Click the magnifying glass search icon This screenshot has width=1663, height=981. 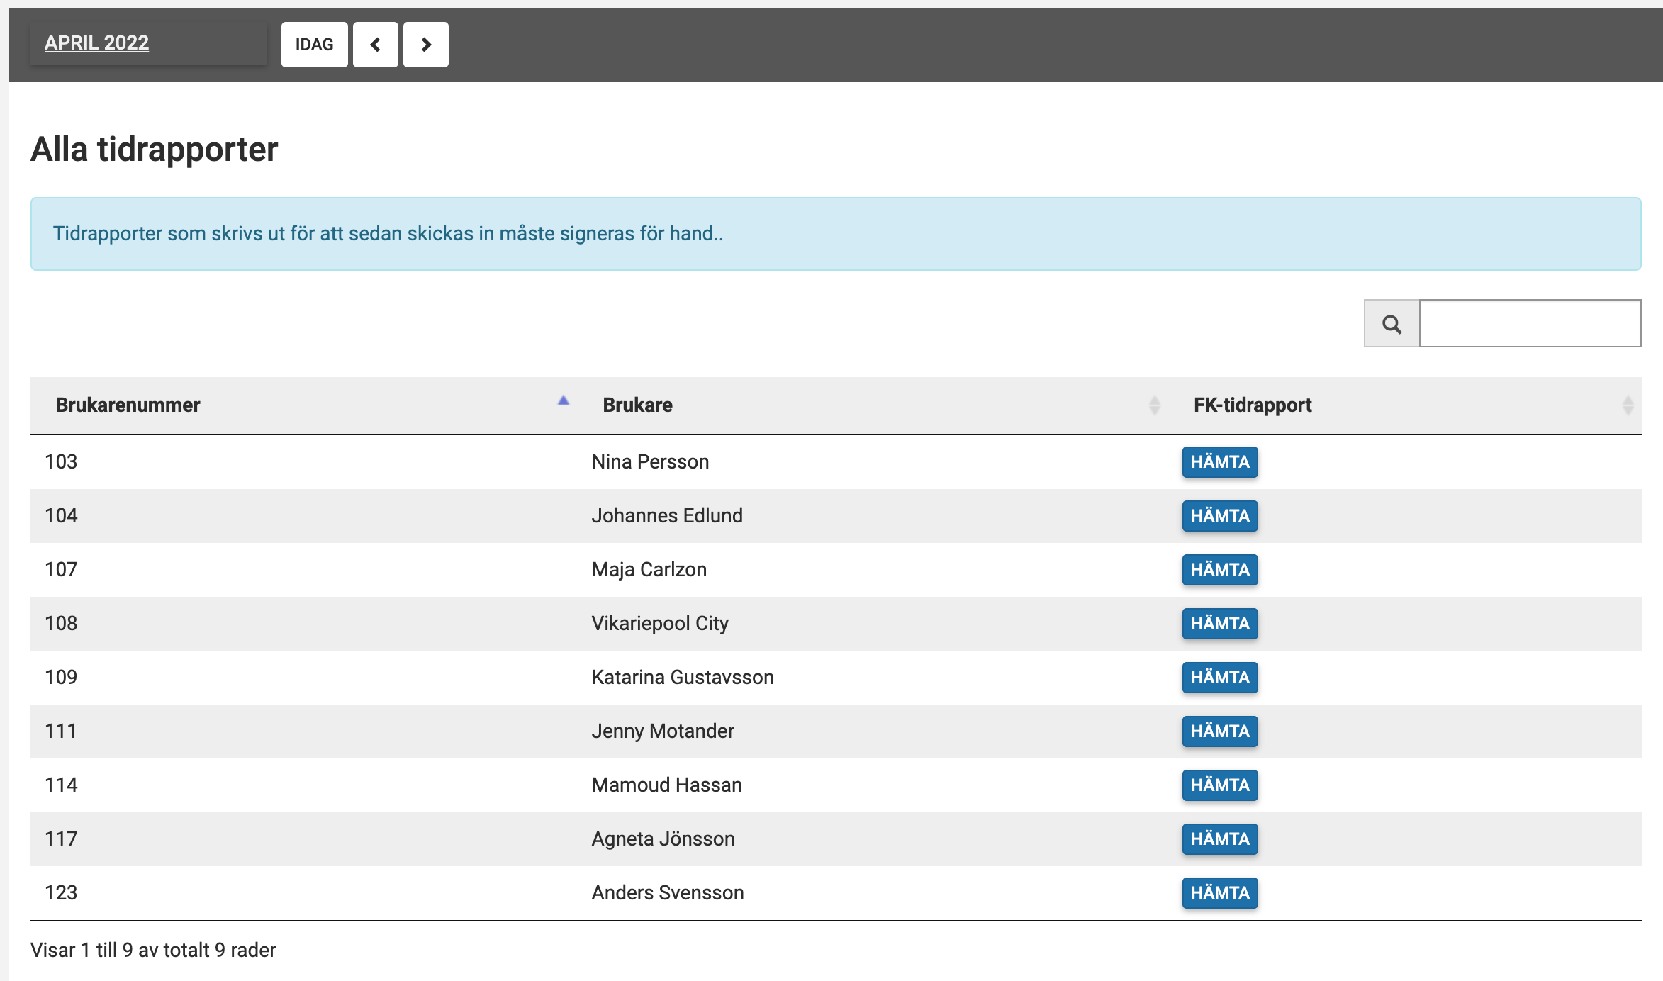(x=1392, y=324)
